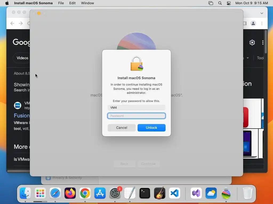Select the VM4 username field
This screenshot has width=273, height=204.
tap(136, 108)
